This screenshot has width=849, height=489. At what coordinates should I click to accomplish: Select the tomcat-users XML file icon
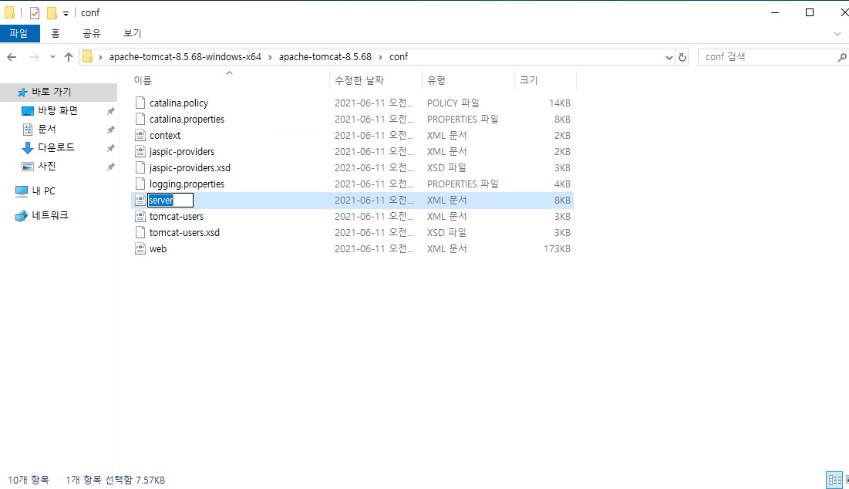[x=140, y=216]
